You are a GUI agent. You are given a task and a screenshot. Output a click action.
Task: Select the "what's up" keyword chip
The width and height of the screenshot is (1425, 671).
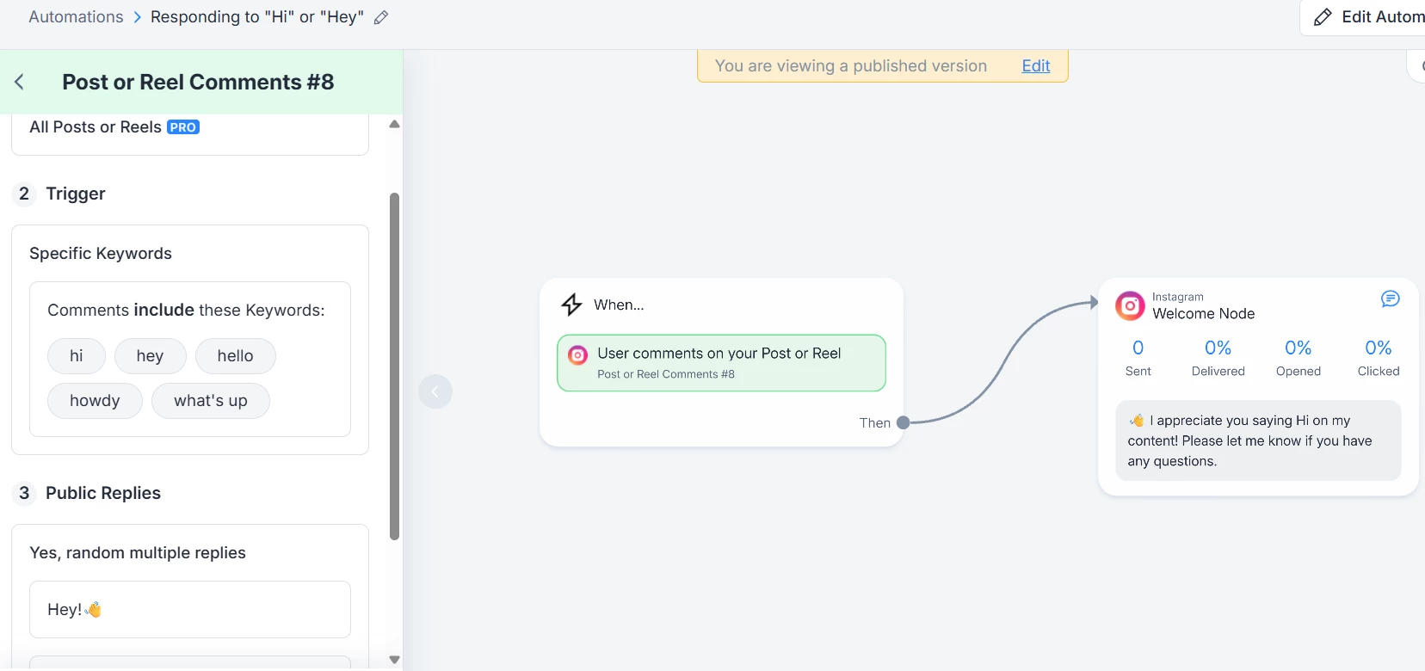[x=210, y=401]
